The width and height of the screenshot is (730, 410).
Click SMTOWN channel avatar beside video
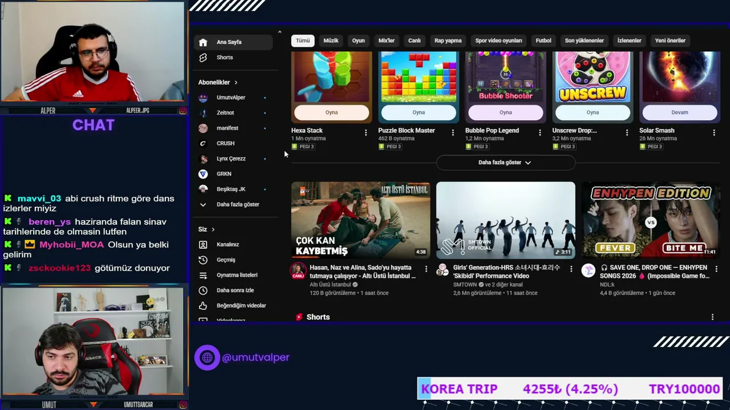click(x=443, y=270)
